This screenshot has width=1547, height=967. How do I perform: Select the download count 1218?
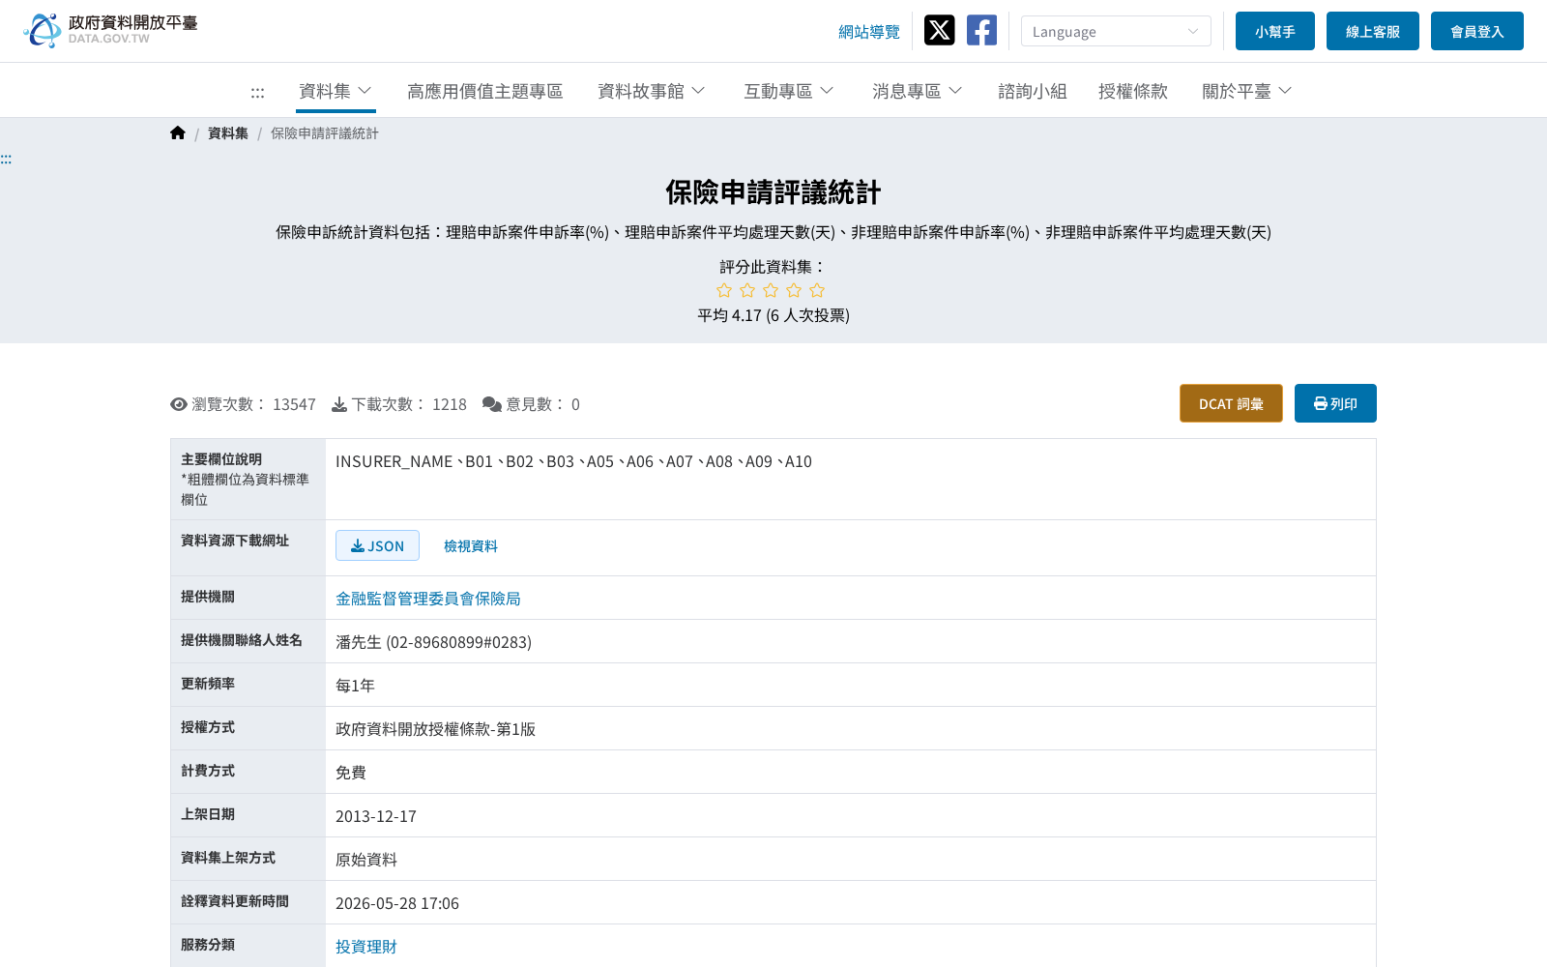tap(450, 404)
